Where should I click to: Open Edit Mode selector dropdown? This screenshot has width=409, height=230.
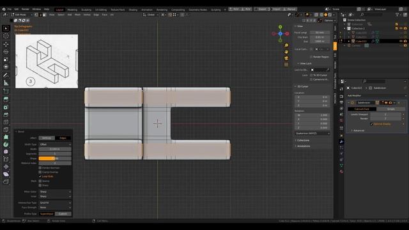pyautogui.click(x=21, y=15)
